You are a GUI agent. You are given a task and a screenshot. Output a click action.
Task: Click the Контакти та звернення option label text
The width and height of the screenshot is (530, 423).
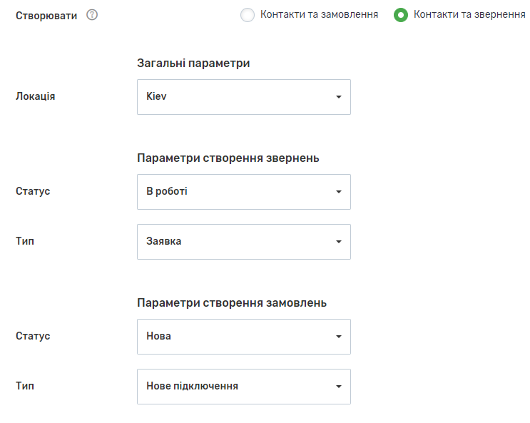[469, 14]
